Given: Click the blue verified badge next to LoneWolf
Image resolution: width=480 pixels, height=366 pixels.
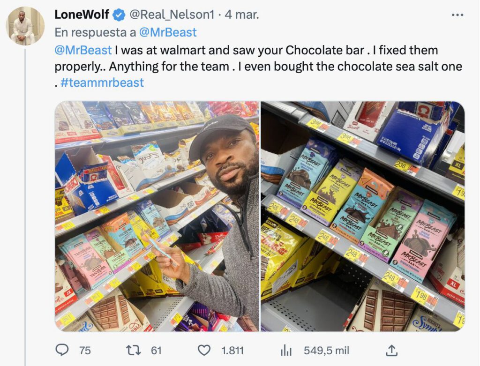Looking at the screenshot, I should coord(119,15).
